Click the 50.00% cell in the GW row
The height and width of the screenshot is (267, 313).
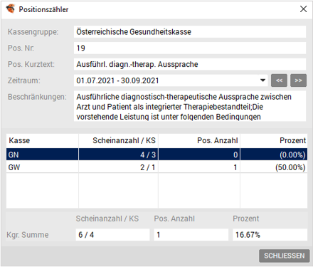coord(290,167)
